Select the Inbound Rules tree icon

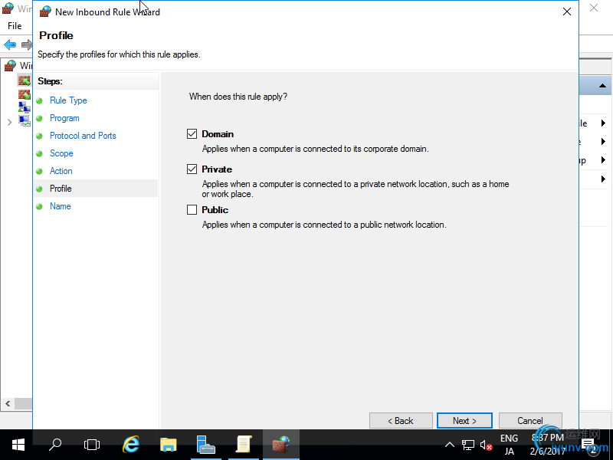pyautogui.click(x=24, y=81)
